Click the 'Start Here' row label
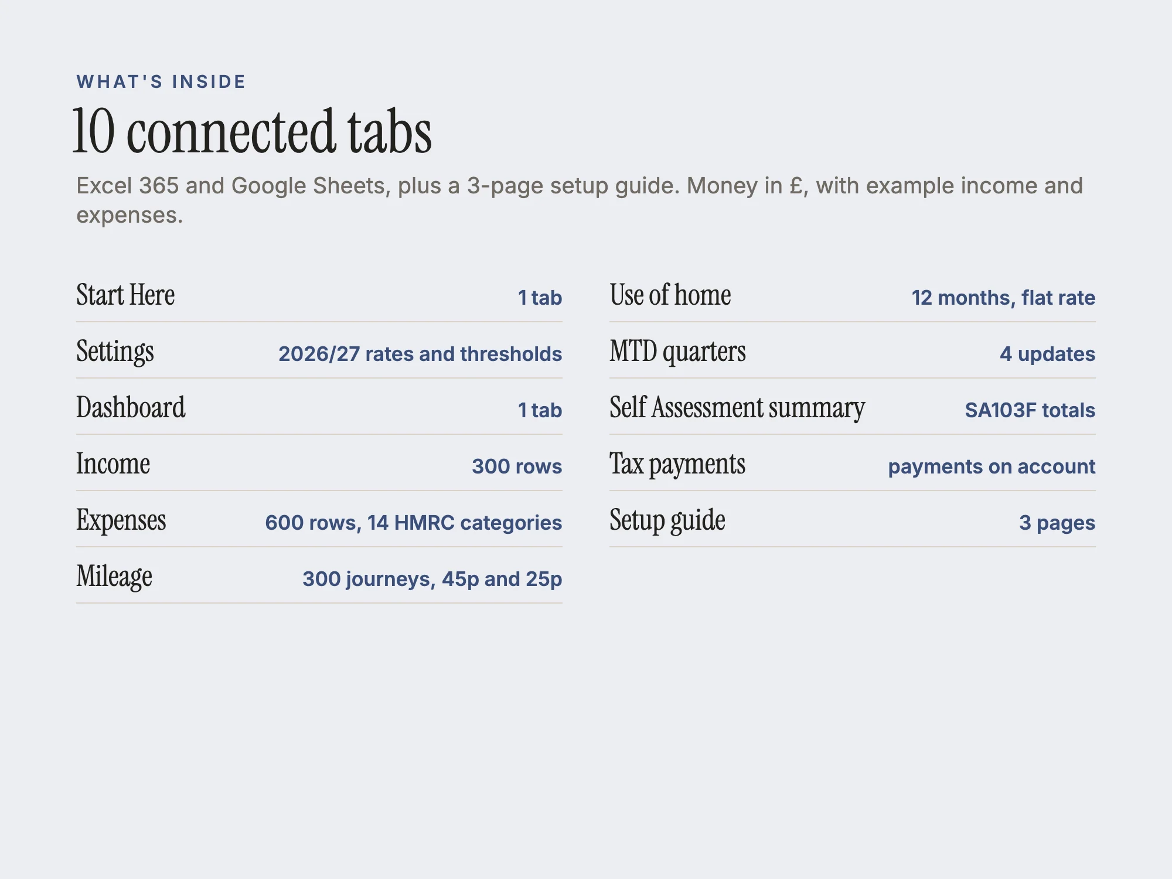 (x=125, y=295)
